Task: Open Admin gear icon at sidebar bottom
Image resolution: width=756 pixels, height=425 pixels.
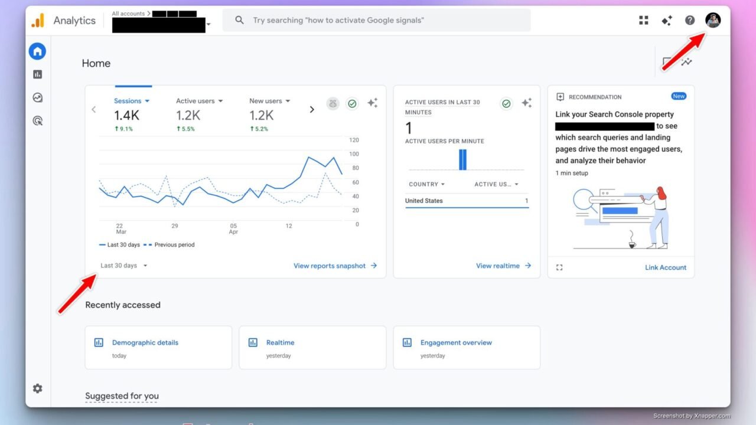Action: [38, 388]
